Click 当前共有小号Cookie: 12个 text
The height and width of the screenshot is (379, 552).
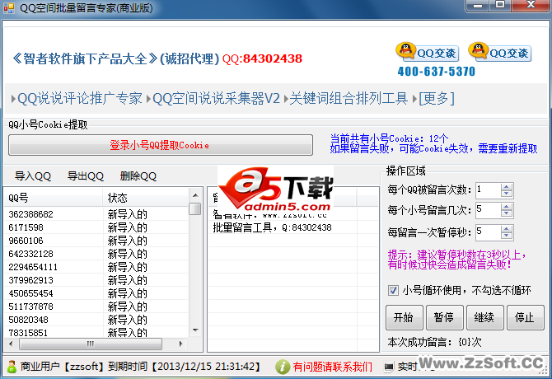click(x=389, y=138)
